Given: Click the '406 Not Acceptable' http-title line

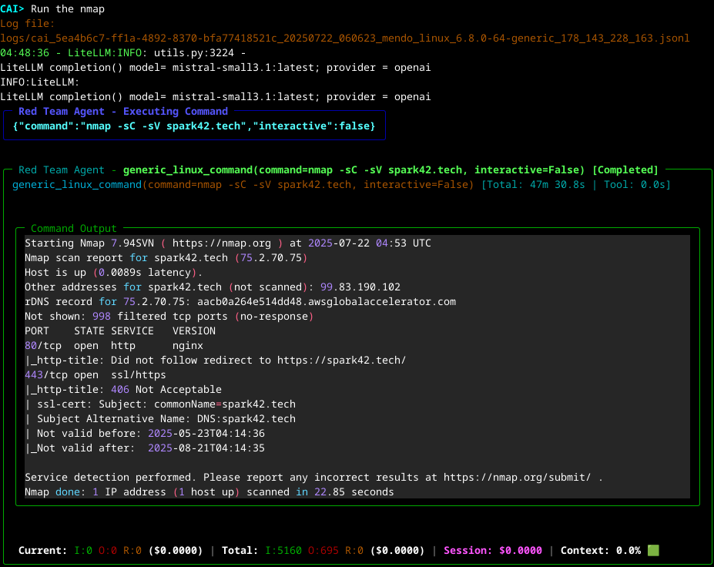Looking at the screenshot, I should coord(123,389).
